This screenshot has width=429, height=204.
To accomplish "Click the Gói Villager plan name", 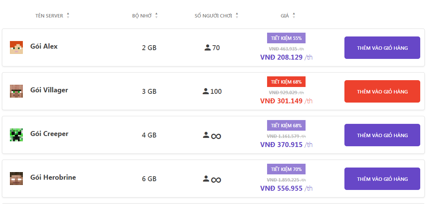I will (49, 90).
